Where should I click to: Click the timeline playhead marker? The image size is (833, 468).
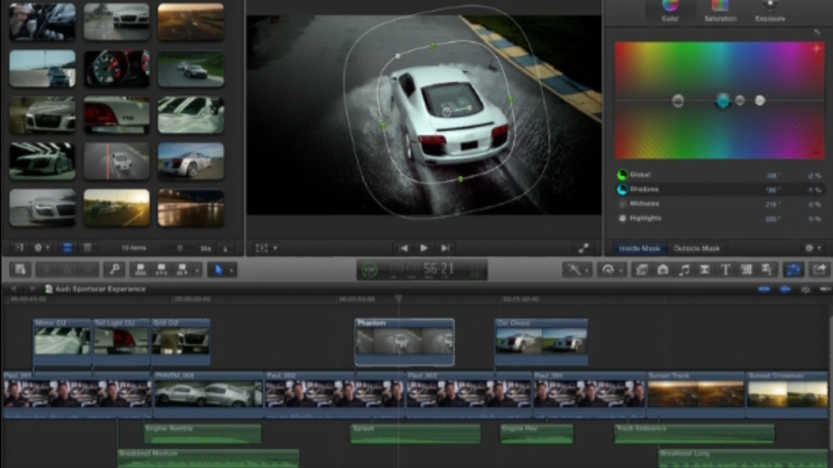[398, 298]
